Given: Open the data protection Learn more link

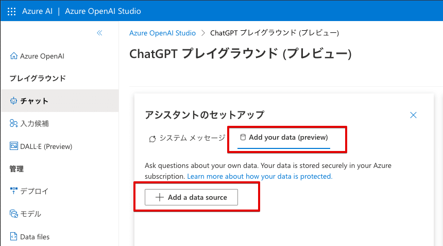Looking at the screenshot, I should [260, 176].
